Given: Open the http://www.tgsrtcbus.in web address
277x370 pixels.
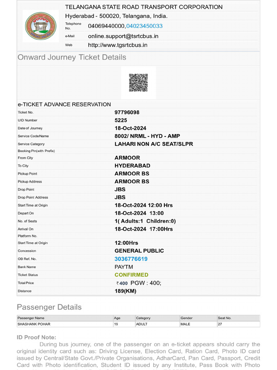Looking at the screenshot, I should [x=118, y=45].
